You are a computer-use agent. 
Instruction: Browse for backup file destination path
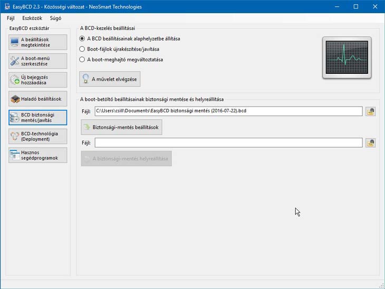pyautogui.click(x=370, y=111)
